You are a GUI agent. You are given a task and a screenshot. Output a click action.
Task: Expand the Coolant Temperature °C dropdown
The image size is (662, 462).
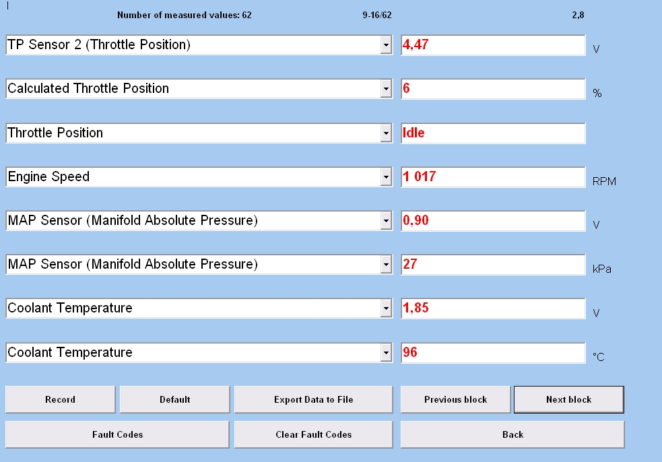click(x=386, y=353)
